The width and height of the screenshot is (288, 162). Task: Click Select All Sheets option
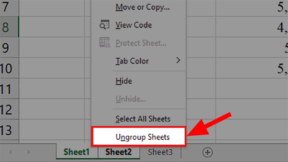tap(143, 118)
